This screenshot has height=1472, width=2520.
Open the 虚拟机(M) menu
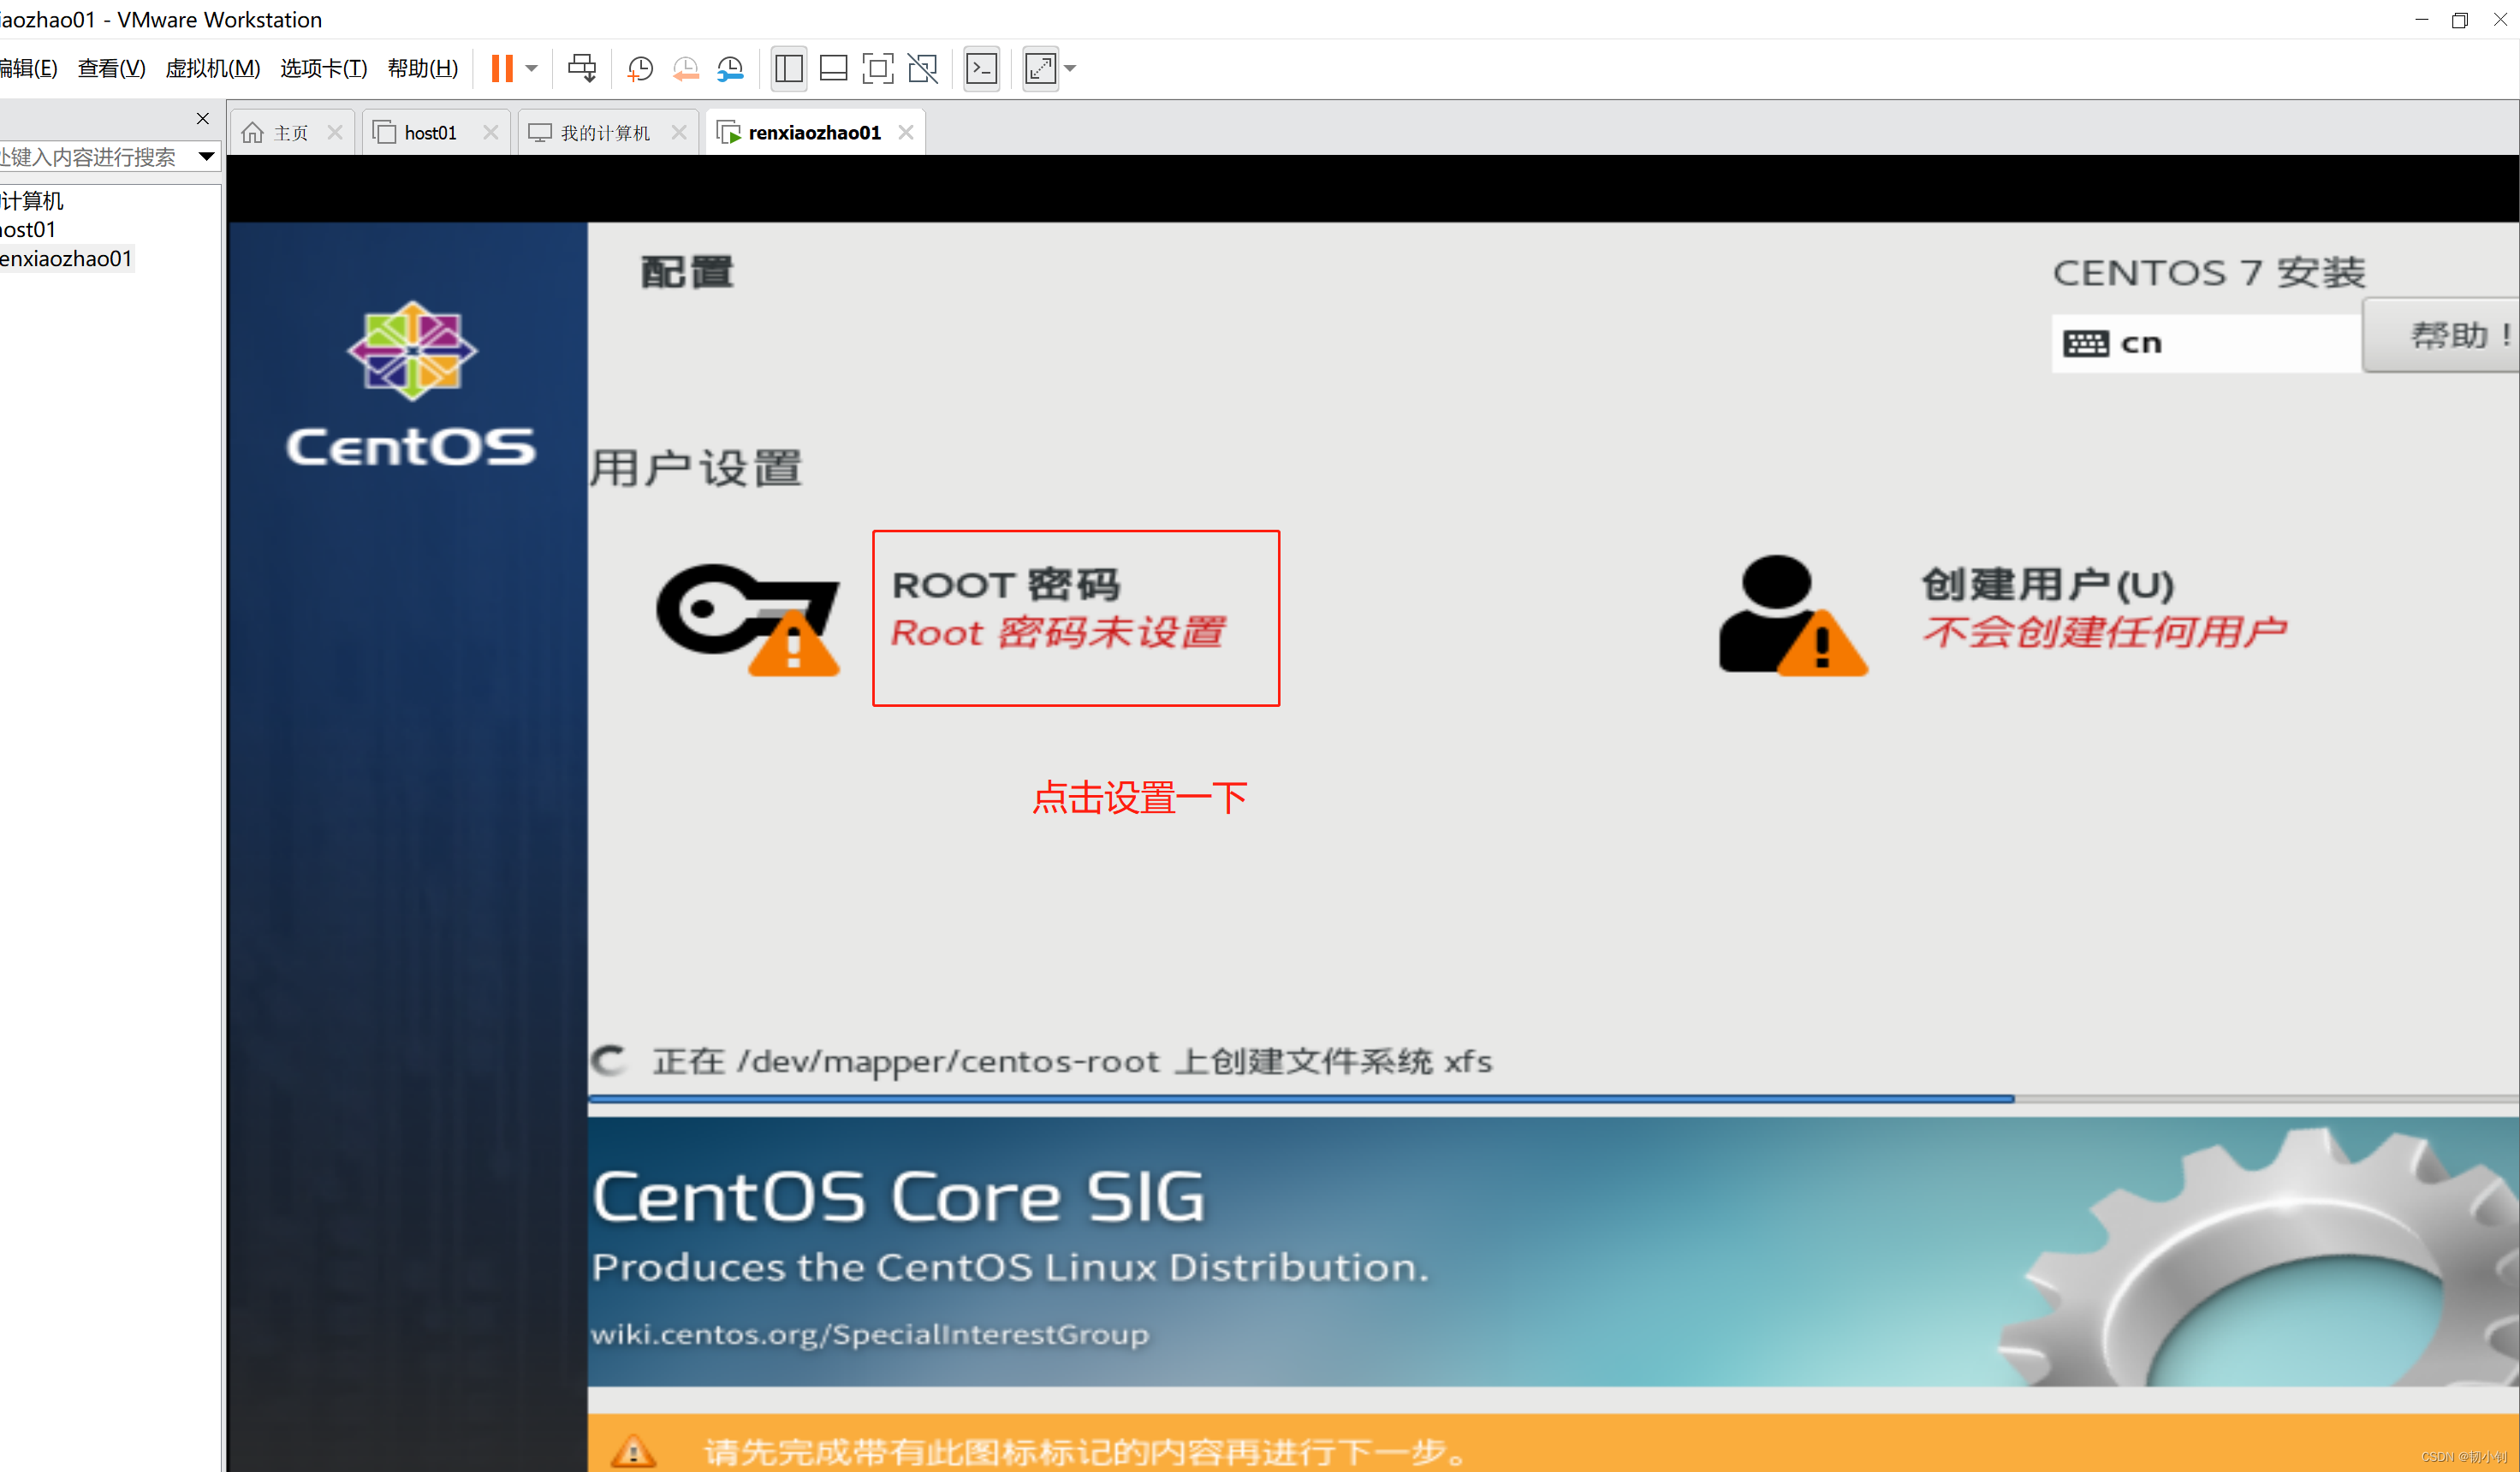pyautogui.click(x=212, y=68)
